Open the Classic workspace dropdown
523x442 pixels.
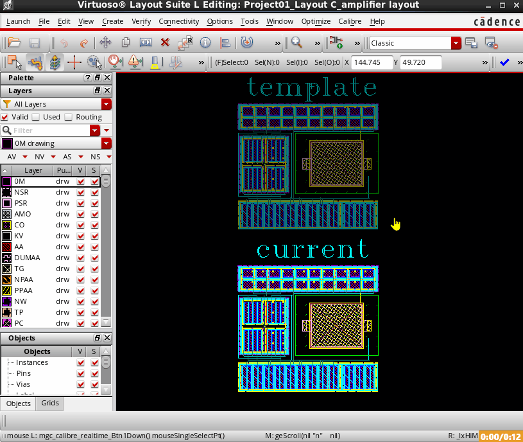[456, 43]
